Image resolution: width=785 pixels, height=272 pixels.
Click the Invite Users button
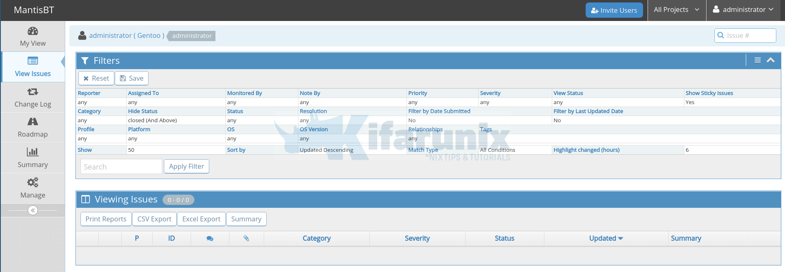click(x=614, y=10)
